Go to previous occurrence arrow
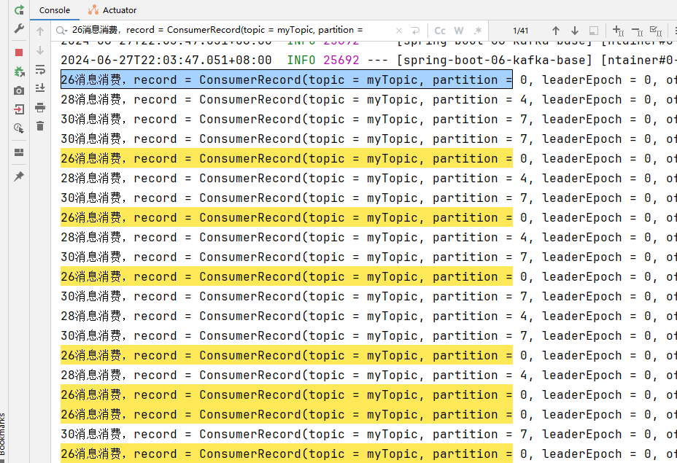Image resolution: width=677 pixels, height=463 pixels. [556, 31]
